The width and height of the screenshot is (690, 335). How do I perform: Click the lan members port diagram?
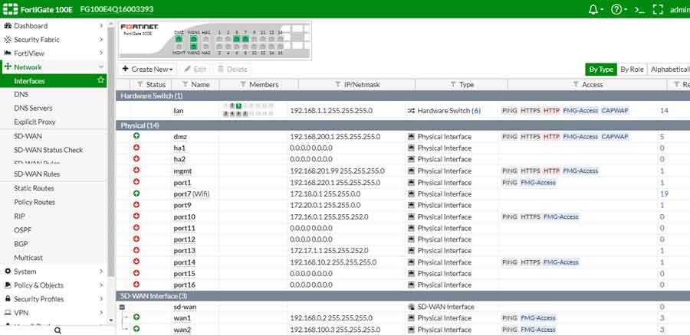click(x=248, y=110)
